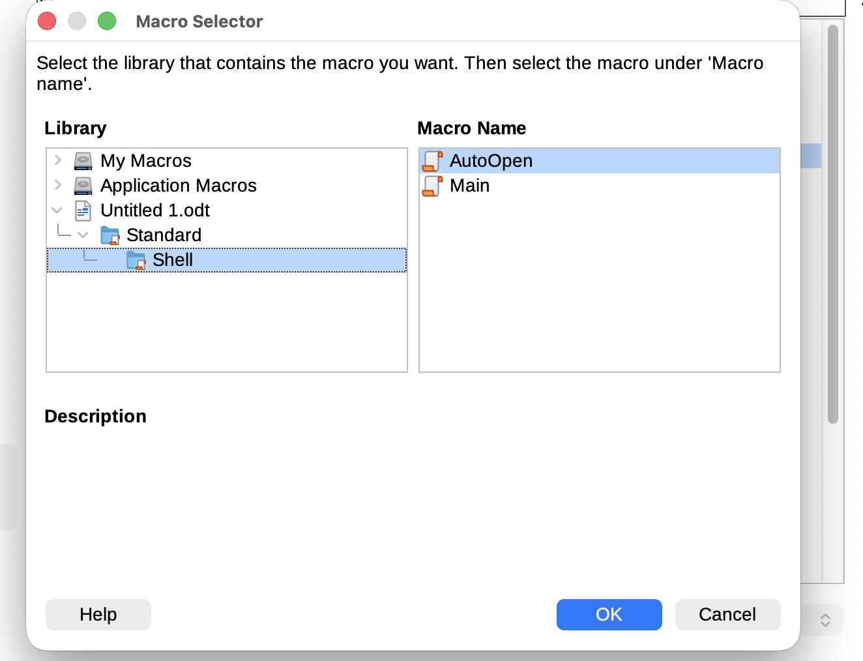Click the Main macro script icon
The width and height of the screenshot is (863, 661).
tap(433, 186)
